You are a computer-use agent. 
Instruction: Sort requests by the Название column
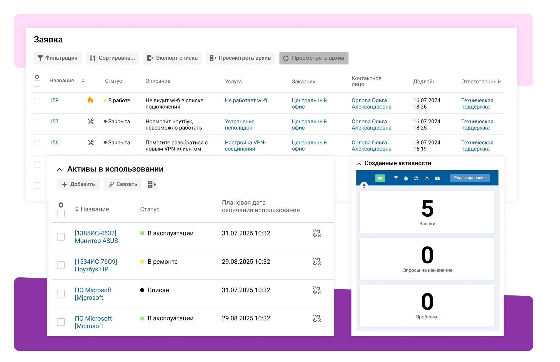click(83, 81)
